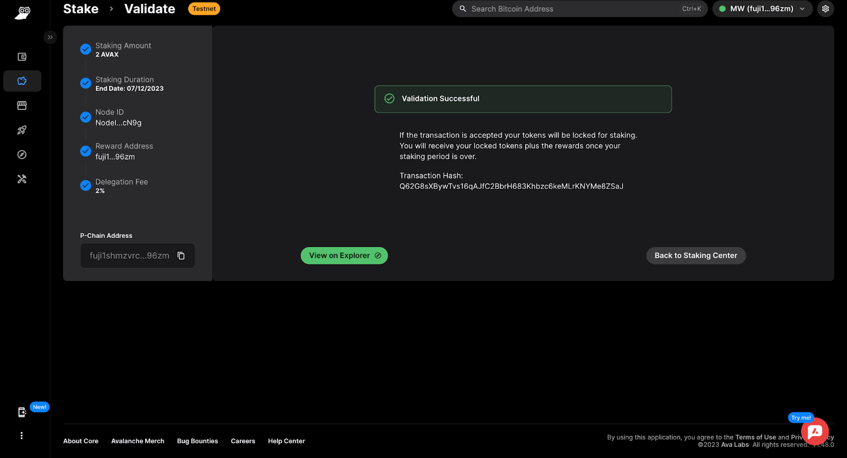Click the fuji1...96zm reward address value
The height and width of the screenshot is (458, 847).
(x=115, y=157)
